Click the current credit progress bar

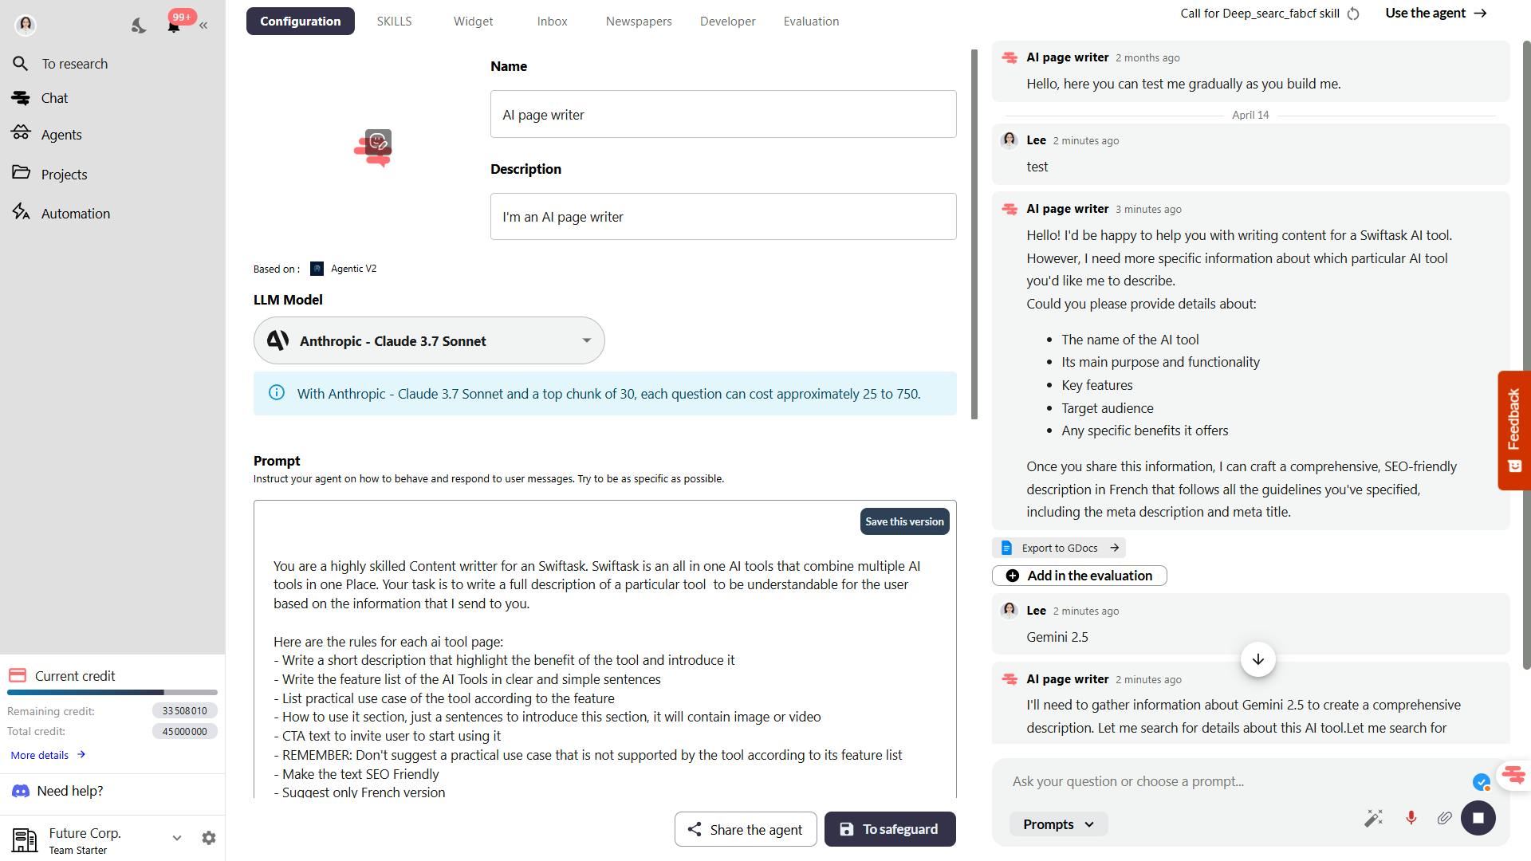[x=112, y=692]
